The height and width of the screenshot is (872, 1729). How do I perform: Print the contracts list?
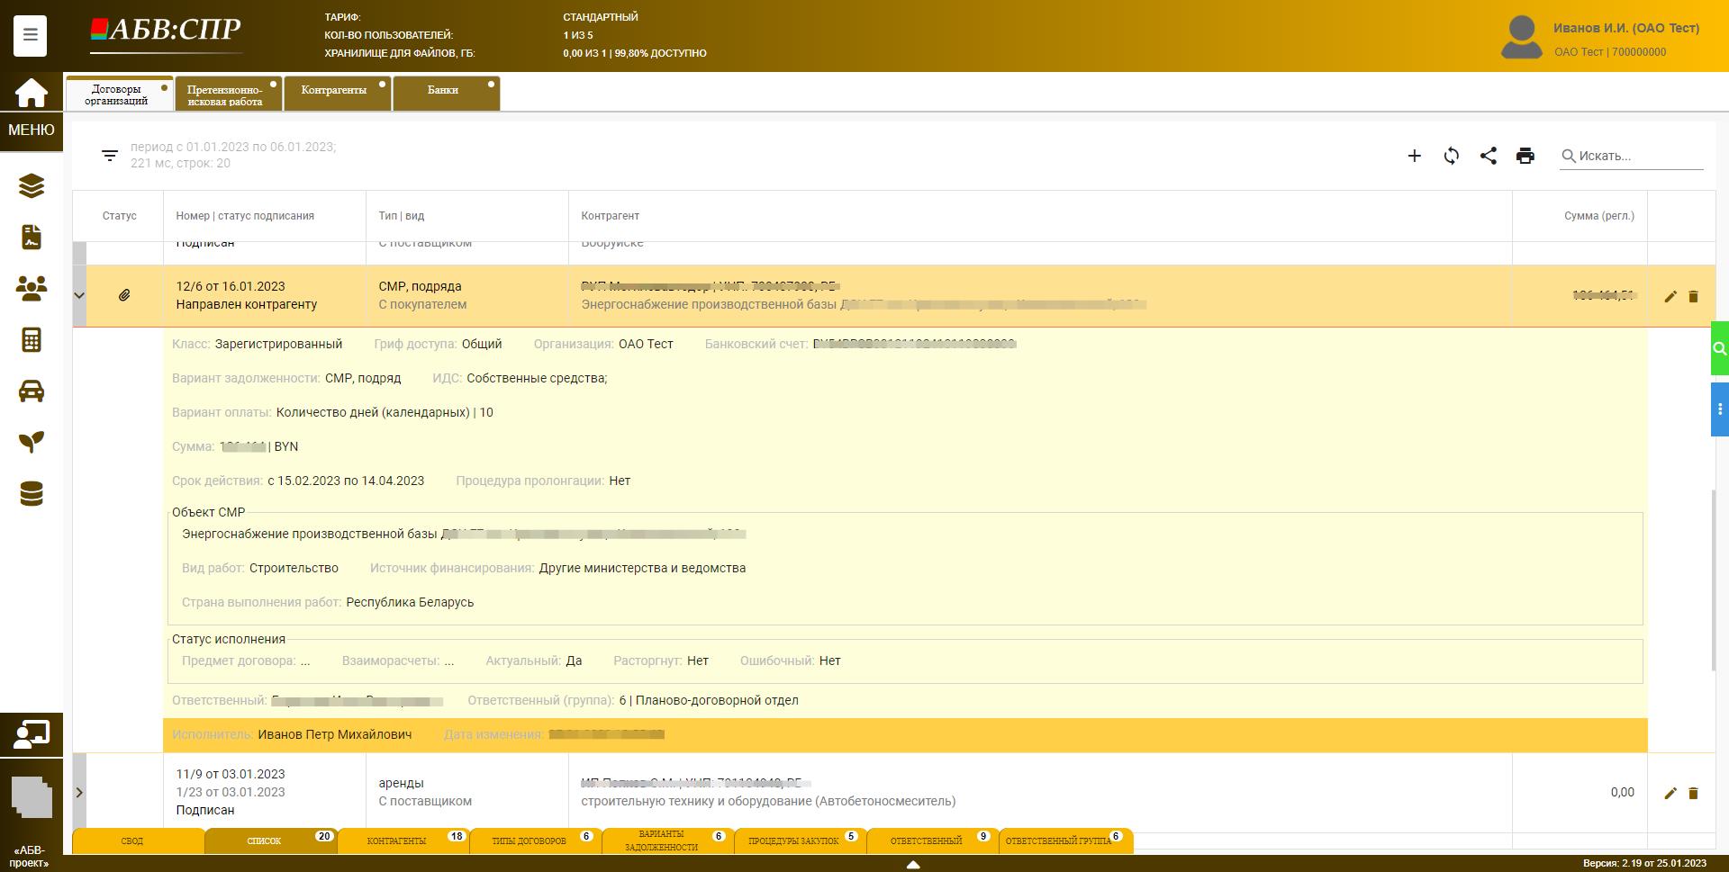point(1525,156)
